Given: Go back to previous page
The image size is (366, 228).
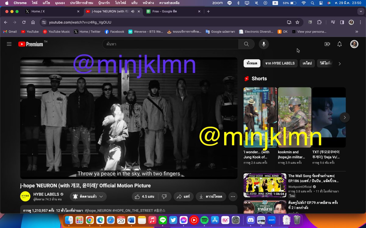Looking at the screenshot, I should (5, 22).
